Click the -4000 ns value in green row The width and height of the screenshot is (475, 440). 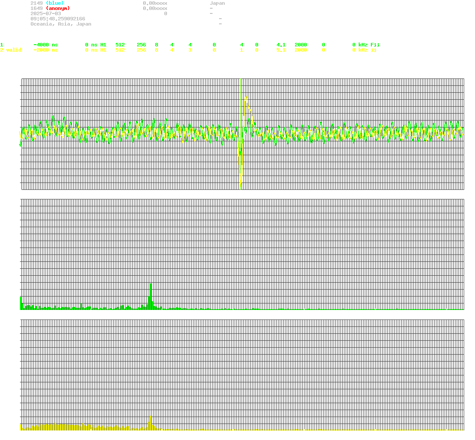[46, 45]
